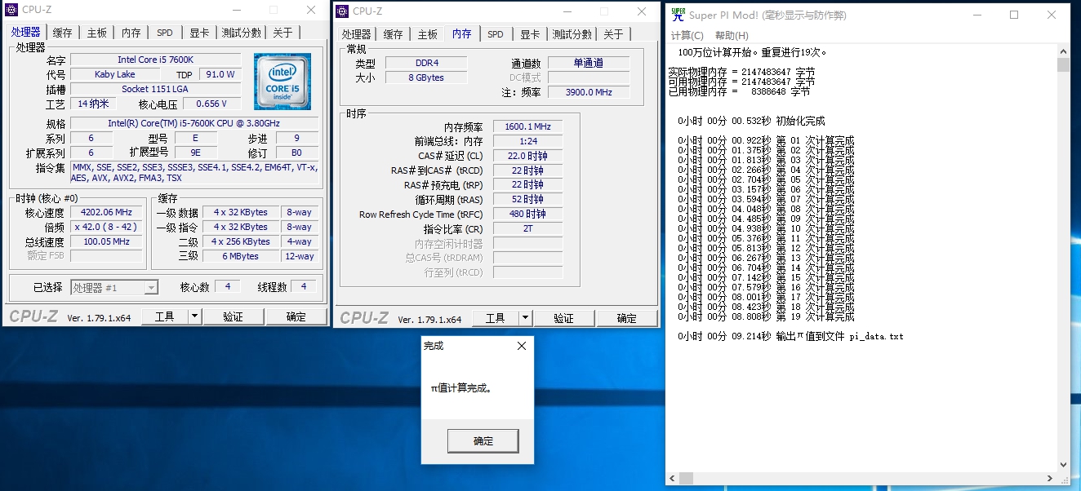Click the CPU-Z logo at the bottom left
The height and width of the screenshot is (491, 1081).
[33, 316]
